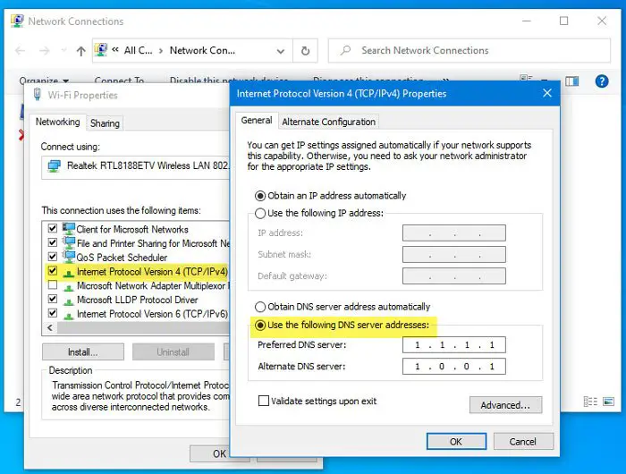Click the Network Connections title icon
626x474 pixels.
(17, 21)
